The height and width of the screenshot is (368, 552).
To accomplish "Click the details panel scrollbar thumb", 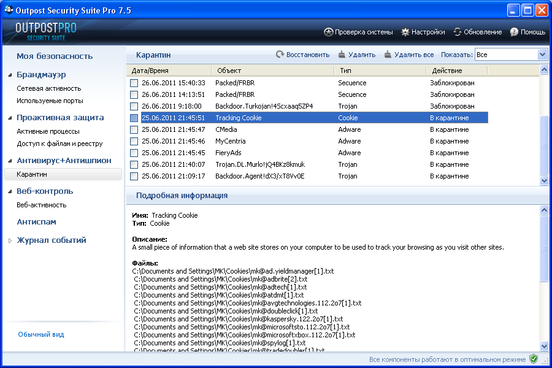I will [x=544, y=248].
